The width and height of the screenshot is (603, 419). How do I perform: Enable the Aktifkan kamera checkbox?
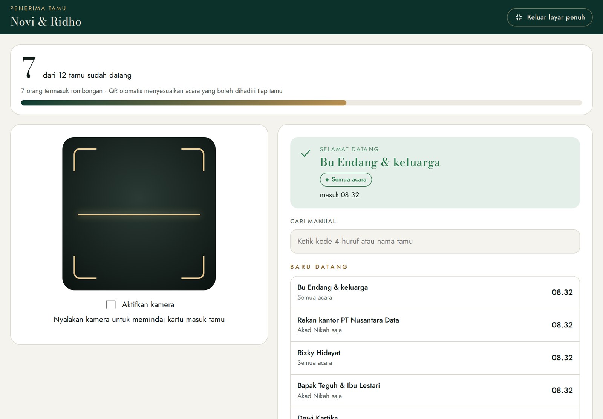click(x=111, y=304)
